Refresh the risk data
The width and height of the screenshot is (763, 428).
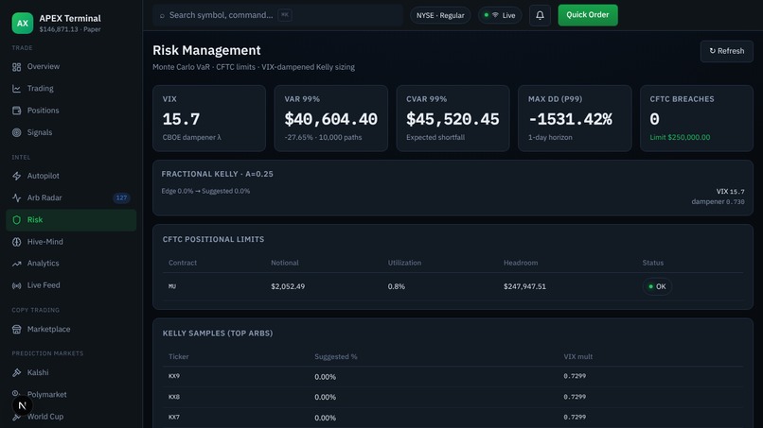[726, 51]
